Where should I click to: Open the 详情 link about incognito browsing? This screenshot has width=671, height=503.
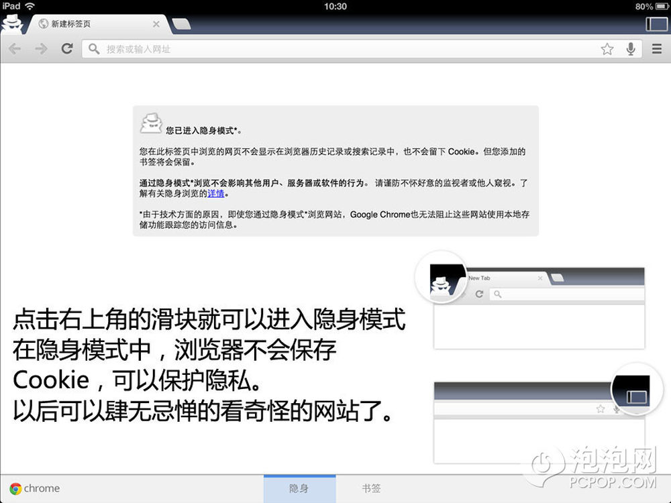(215, 193)
